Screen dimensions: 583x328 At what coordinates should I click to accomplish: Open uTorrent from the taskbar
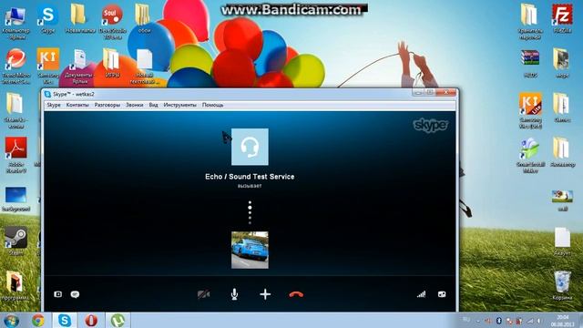pyautogui.click(x=118, y=320)
